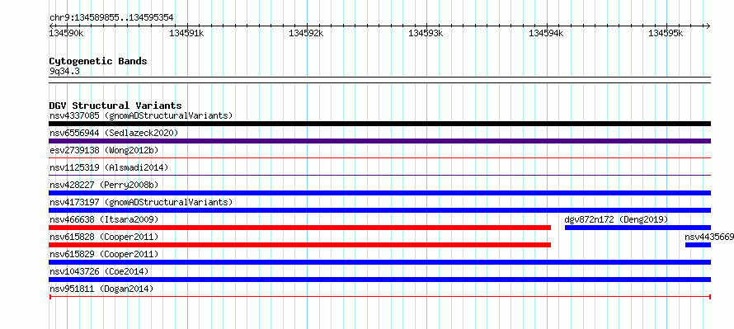
Task: Click the 134593k ruler tick label
Action: pyautogui.click(x=426, y=33)
